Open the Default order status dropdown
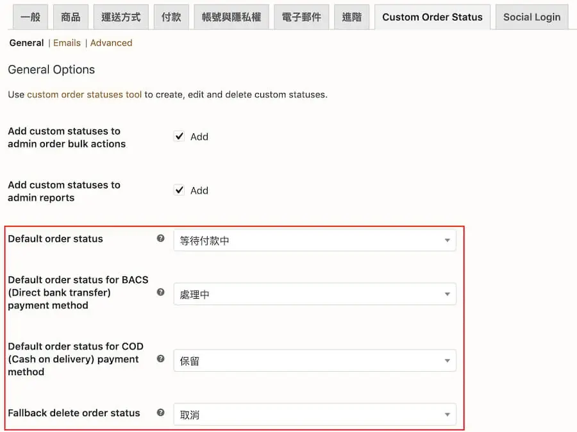The width and height of the screenshot is (577, 432). click(315, 240)
